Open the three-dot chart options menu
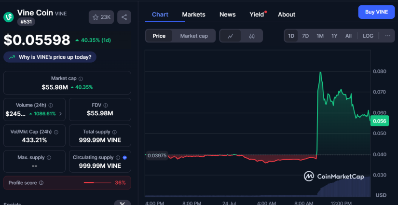This screenshot has width=398, height=205. (x=387, y=36)
